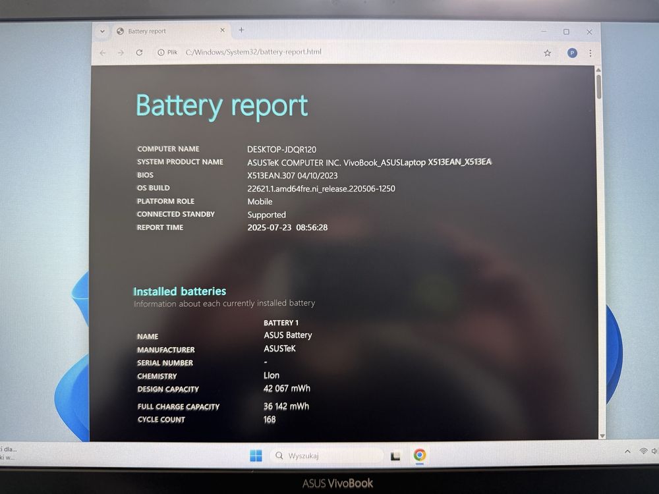The image size is (659, 494).
Task: Click "Information about each currently installed battery"
Action: click(x=224, y=303)
